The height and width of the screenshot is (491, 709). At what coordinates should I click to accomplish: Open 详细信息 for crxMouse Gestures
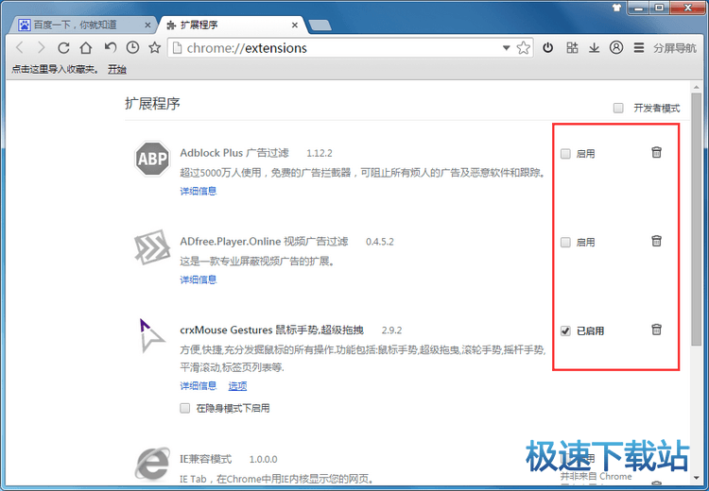pyautogui.click(x=199, y=386)
